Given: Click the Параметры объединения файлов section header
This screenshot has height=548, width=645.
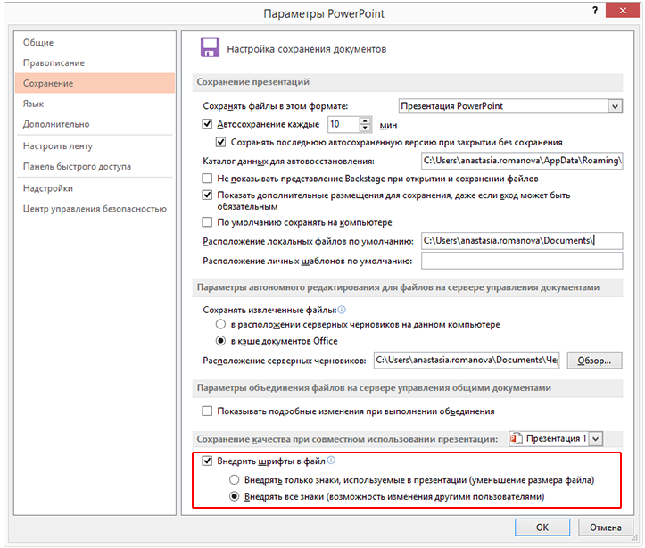Looking at the screenshot, I should coord(407,388).
